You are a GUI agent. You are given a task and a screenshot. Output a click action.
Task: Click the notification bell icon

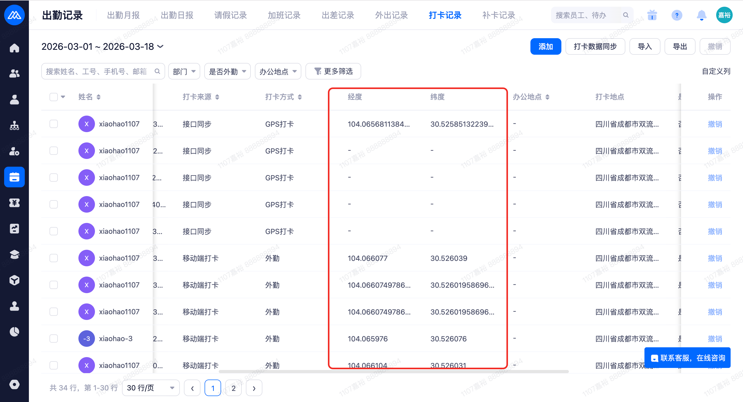(x=701, y=15)
